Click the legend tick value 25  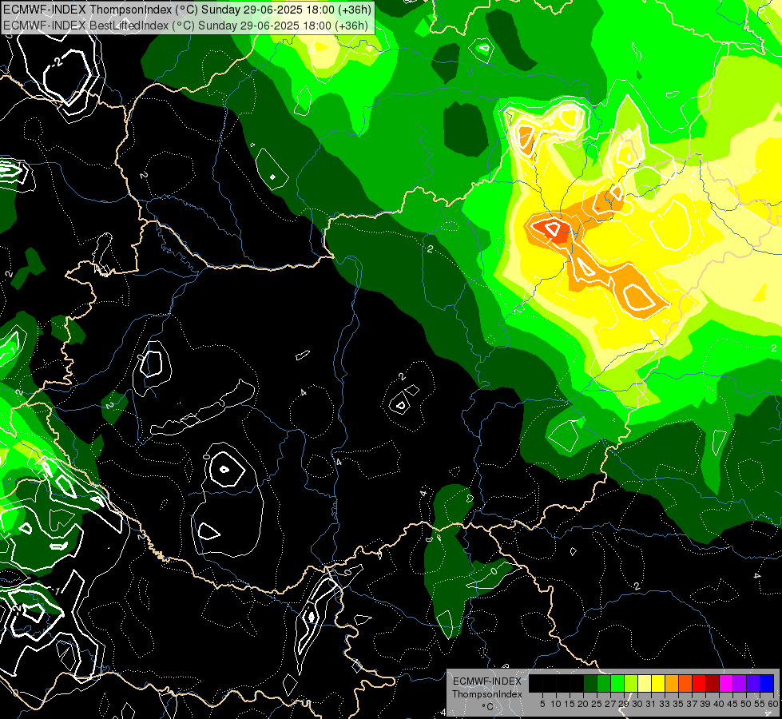597,704
